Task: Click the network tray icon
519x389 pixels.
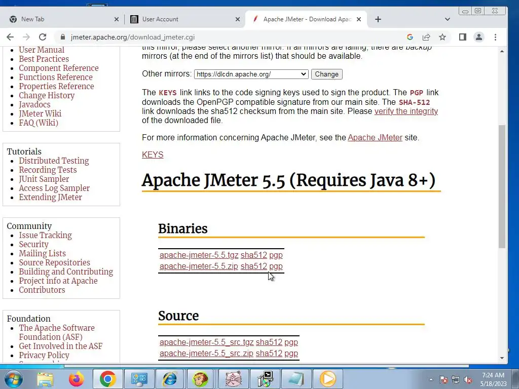Action: pyautogui.click(x=456, y=380)
